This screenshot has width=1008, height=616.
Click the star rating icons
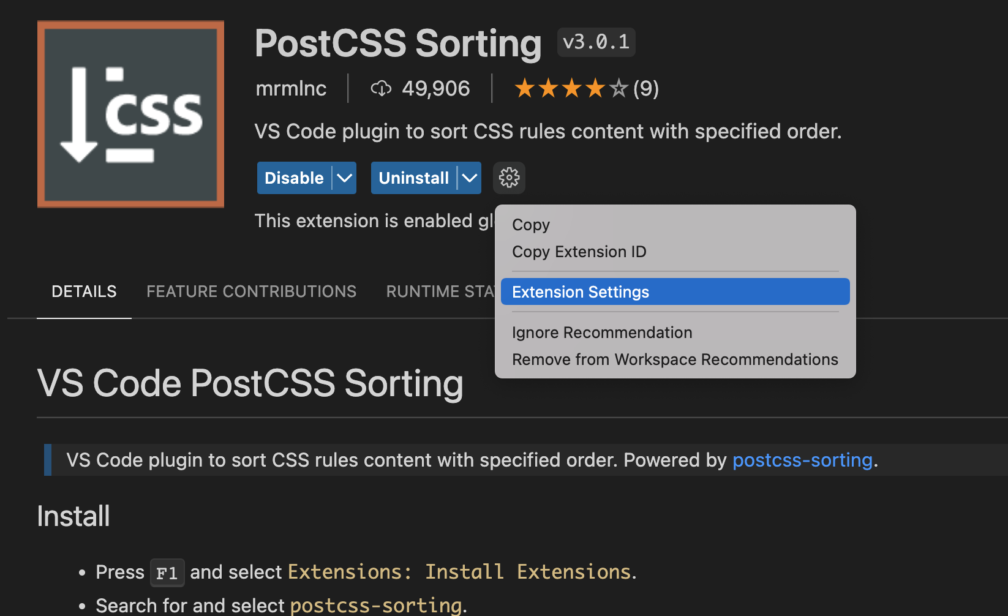coord(571,89)
